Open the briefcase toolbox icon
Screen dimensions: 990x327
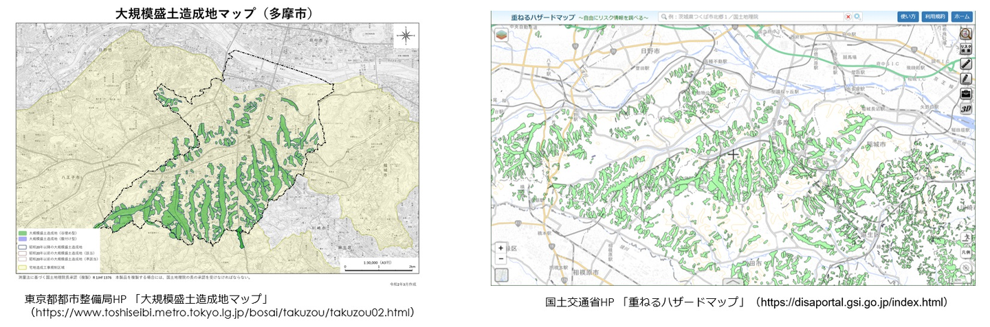click(965, 94)
